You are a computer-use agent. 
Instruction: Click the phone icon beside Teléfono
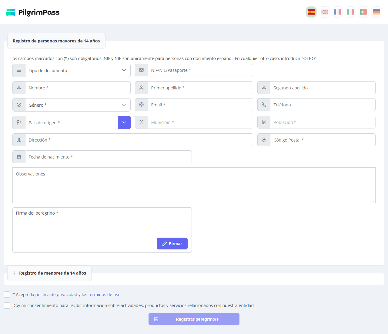[264, 105]
